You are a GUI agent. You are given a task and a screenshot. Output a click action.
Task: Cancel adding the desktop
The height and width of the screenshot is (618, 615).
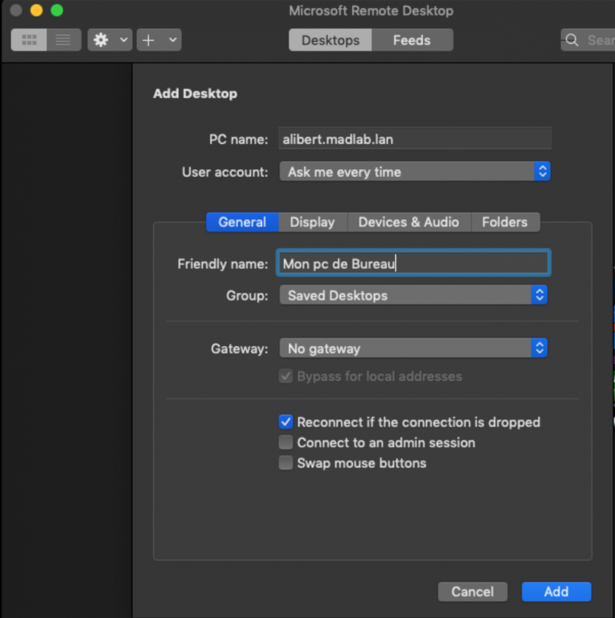pyautogui.click(x=472, y=591)
